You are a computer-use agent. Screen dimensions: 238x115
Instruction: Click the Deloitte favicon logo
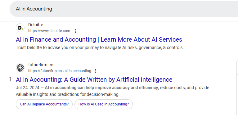pos(20,28)
